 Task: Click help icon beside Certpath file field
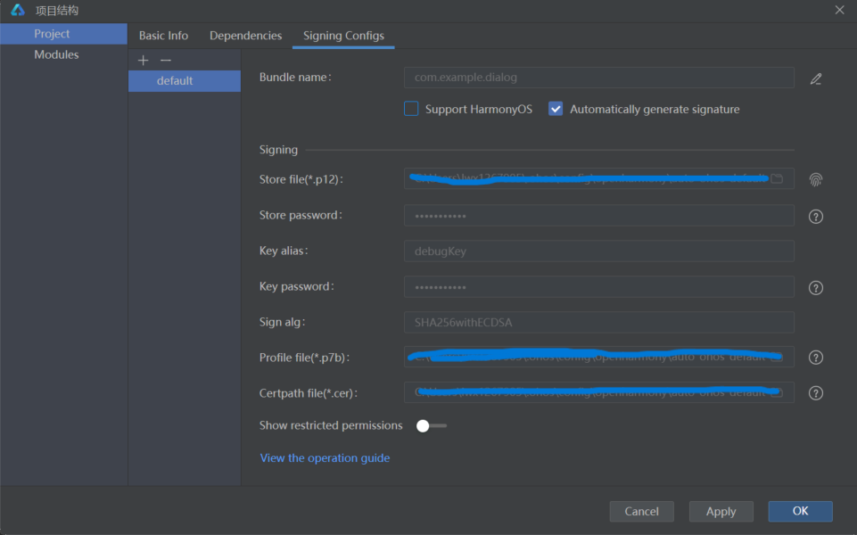click(x=815, y=393)
